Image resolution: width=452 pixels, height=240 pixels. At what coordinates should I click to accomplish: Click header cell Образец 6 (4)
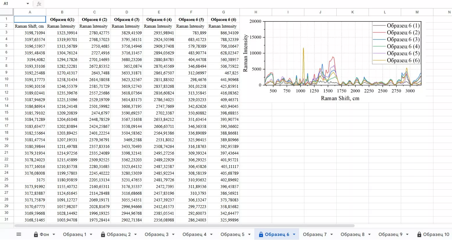(159, 19)
